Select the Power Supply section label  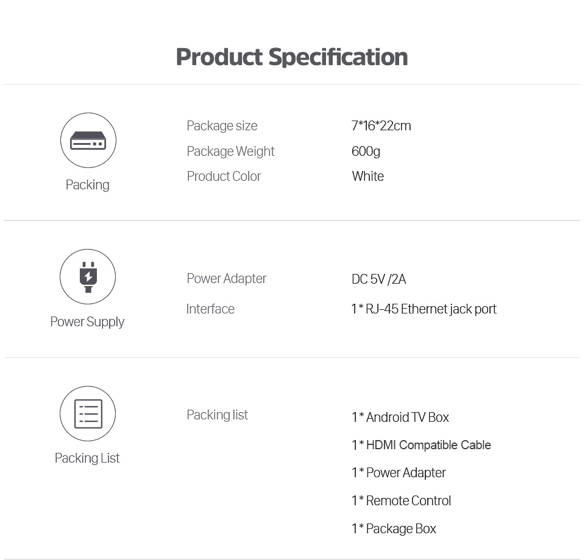coord(87,322)
